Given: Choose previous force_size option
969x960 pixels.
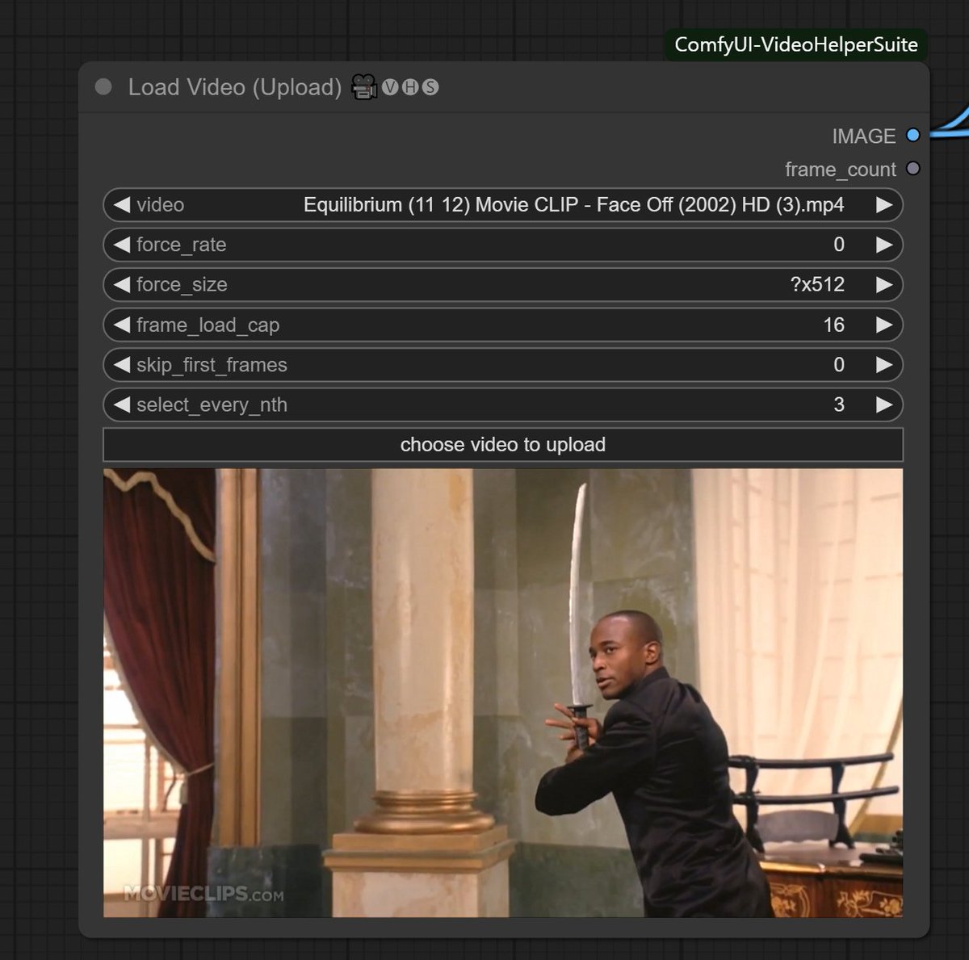Looking at the screenshot, I should pos(122,284).
